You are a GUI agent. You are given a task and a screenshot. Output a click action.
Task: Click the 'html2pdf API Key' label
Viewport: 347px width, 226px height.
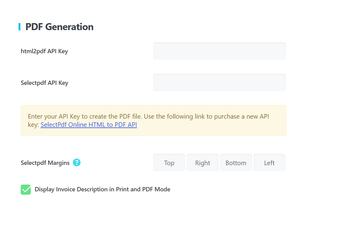click(44, 51)
